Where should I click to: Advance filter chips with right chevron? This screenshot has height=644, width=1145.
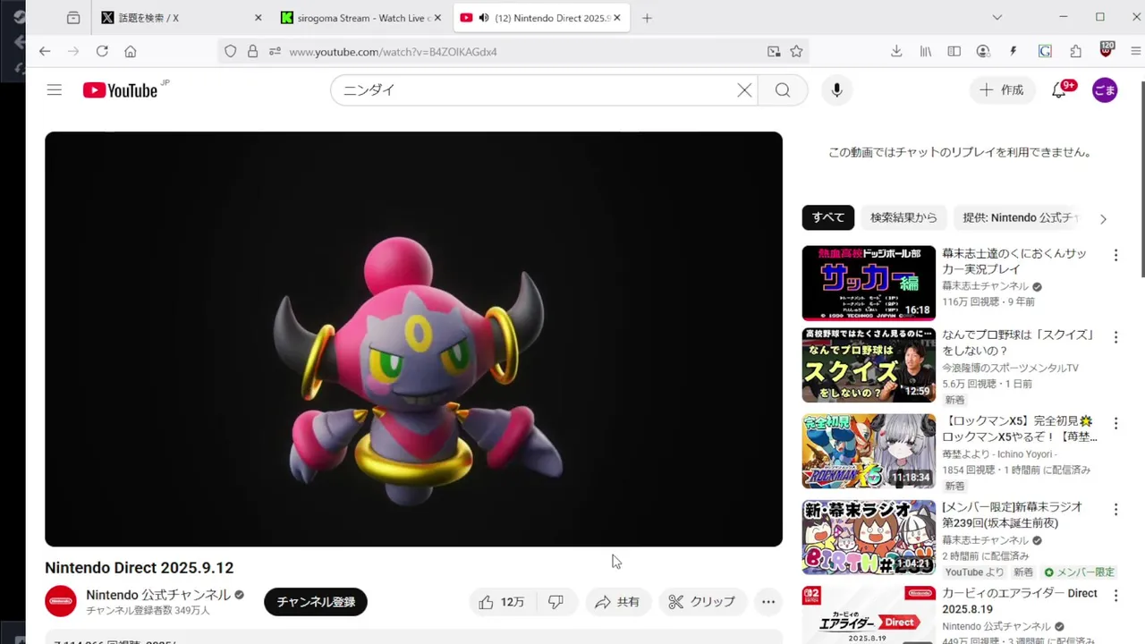pos(1103,219)
